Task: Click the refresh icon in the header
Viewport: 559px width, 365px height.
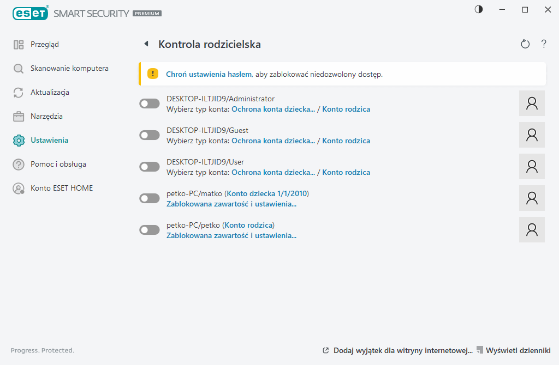Action: pyautogui.click(x=525, y=44)
